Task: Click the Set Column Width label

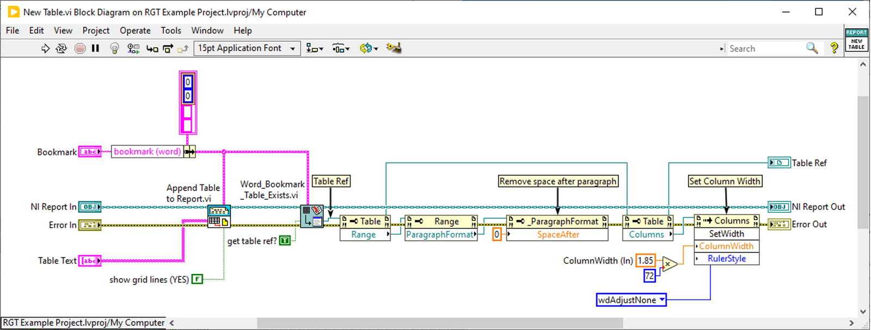Action: [x=725, y=181]
